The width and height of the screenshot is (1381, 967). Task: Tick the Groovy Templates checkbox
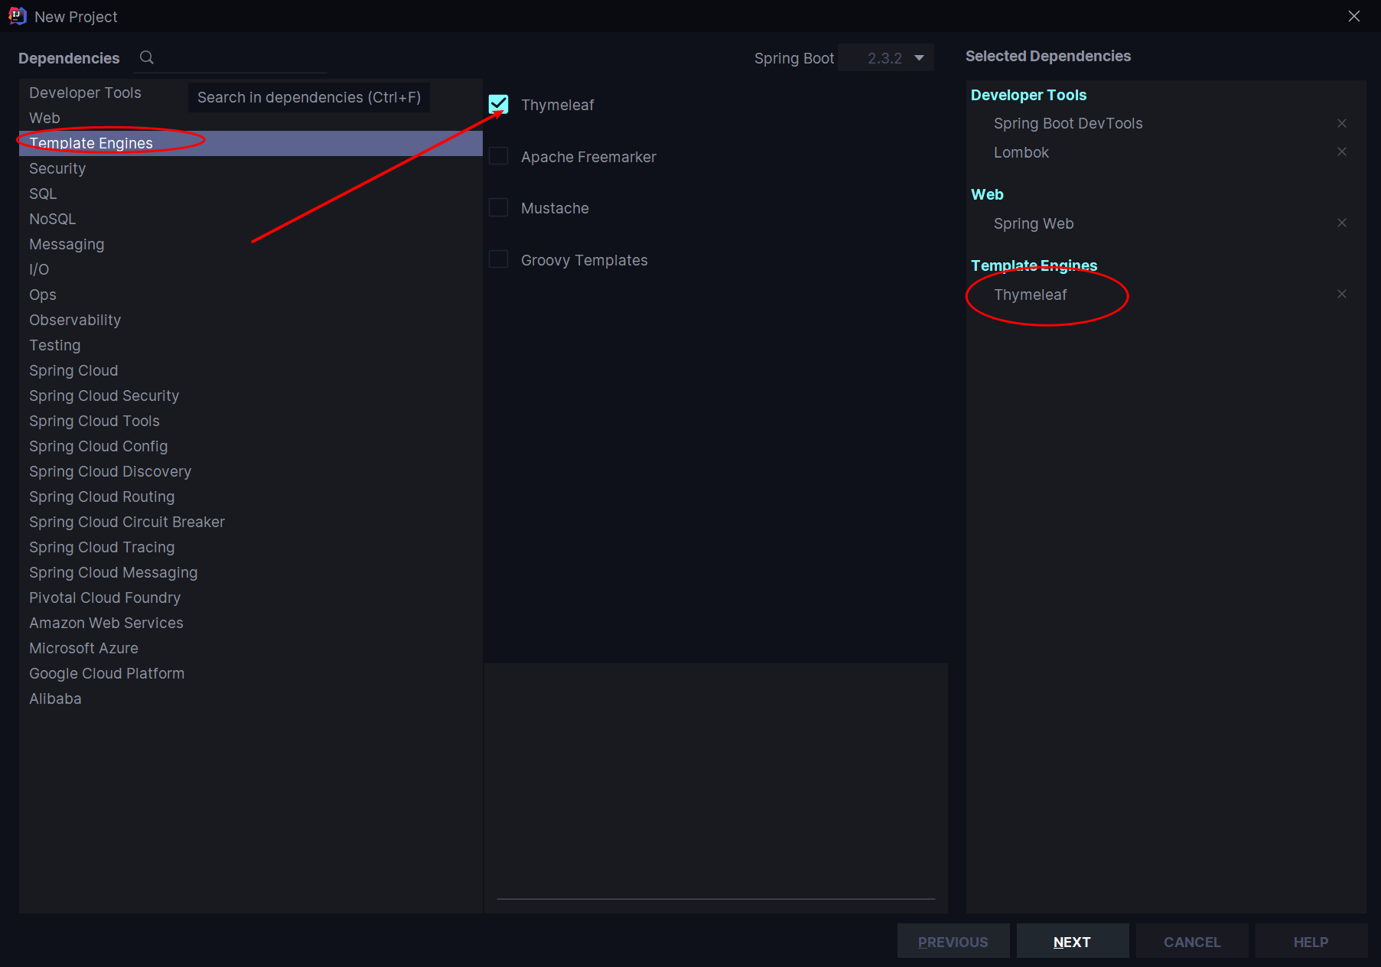[498, 259]
